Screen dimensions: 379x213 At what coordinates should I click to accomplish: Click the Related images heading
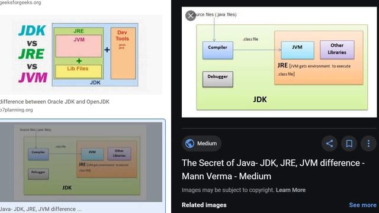pyautogui.click(x=204, y=205)
